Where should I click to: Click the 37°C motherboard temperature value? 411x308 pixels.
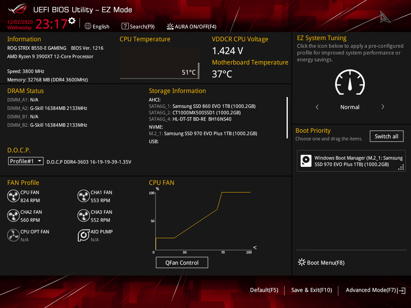[222, 74]
